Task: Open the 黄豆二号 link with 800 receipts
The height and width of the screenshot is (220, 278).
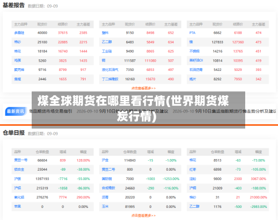Action: tap(108, 170)
